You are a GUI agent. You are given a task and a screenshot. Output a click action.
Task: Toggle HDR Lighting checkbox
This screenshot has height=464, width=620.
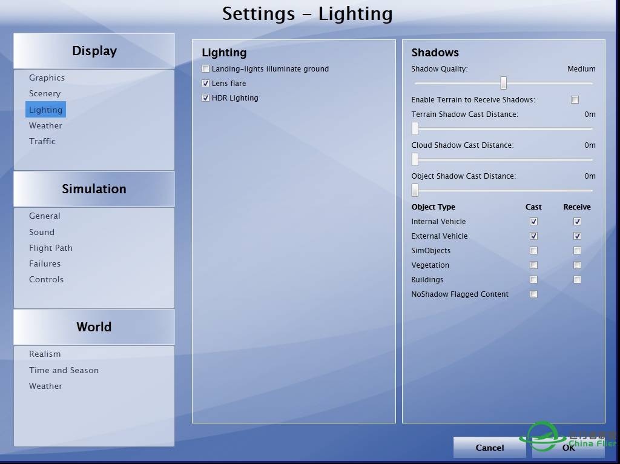pos(206,98)
